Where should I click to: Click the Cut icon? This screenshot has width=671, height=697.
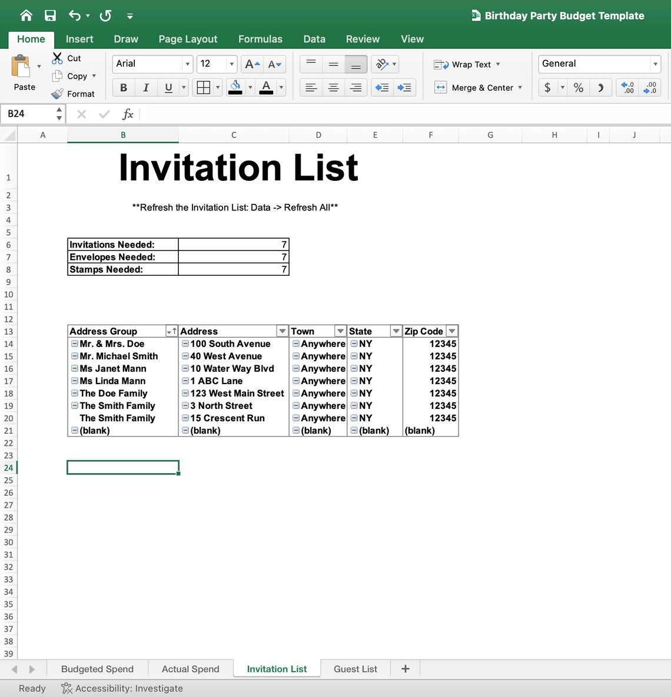tap(57, 58)
